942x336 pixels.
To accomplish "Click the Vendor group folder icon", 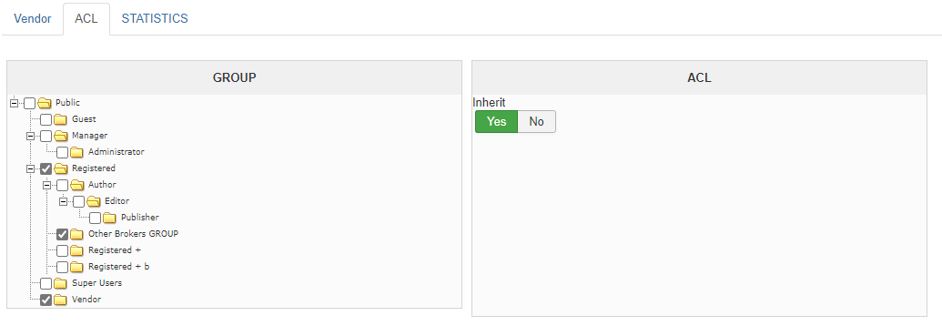I will [x=59, y=300].
